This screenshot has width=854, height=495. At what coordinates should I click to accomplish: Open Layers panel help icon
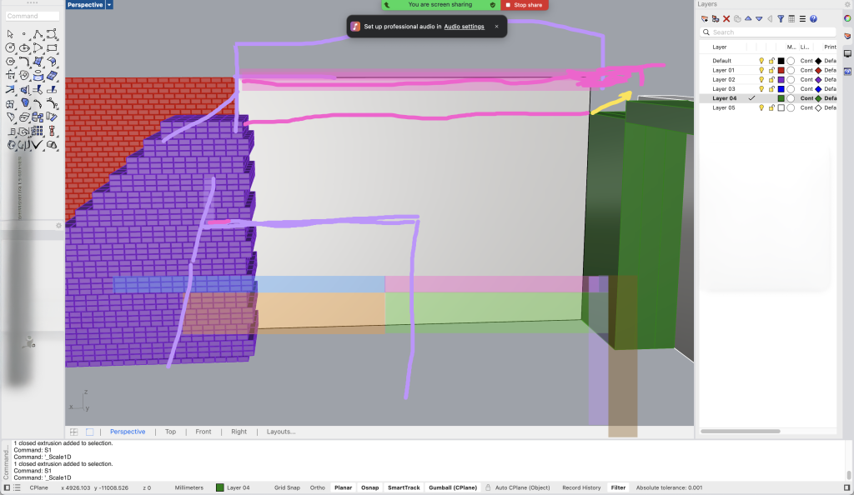813,18
